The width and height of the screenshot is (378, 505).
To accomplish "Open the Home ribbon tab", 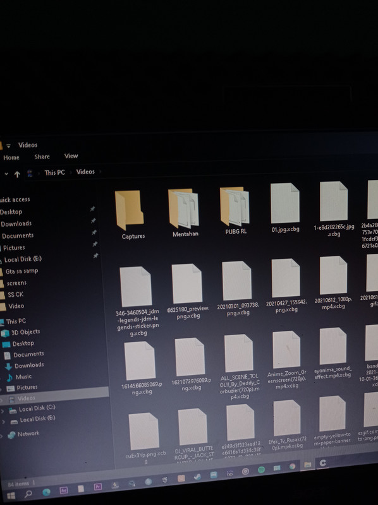I will (11, 157).
